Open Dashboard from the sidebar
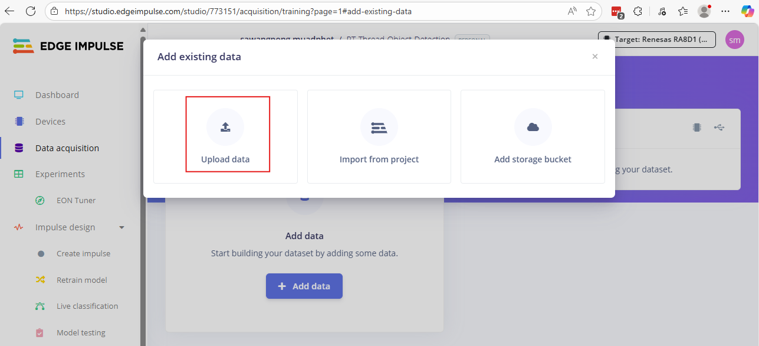This screenshot has width=759, height=346. tap(57, 95)
